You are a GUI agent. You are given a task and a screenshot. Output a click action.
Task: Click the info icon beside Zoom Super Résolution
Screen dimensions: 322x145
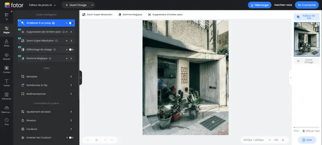[x=56, y=41]
